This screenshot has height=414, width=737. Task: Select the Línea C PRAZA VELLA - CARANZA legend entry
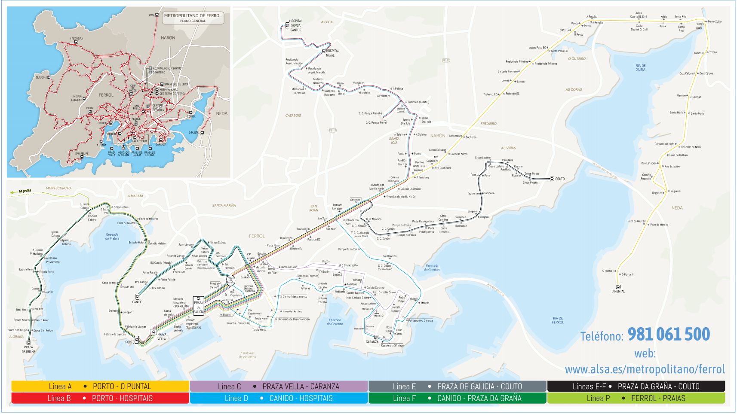coord(279,386)
